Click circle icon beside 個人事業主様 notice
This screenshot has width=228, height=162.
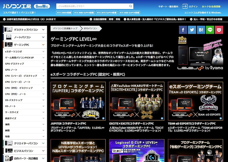tap(125, 19)
